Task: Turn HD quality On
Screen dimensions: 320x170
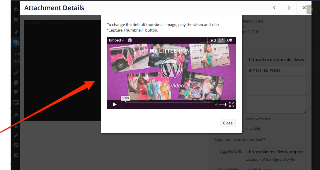Action: coord(221,40)
